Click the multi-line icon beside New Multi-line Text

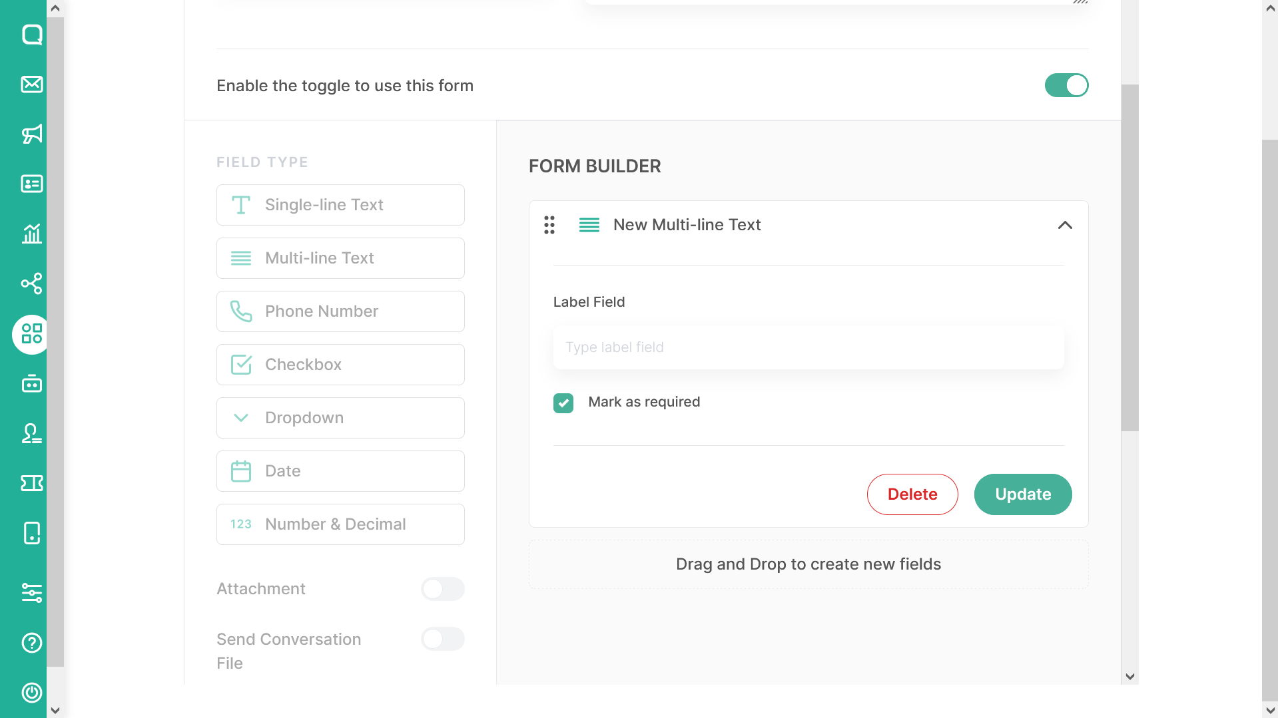click(x=589, y=225)
